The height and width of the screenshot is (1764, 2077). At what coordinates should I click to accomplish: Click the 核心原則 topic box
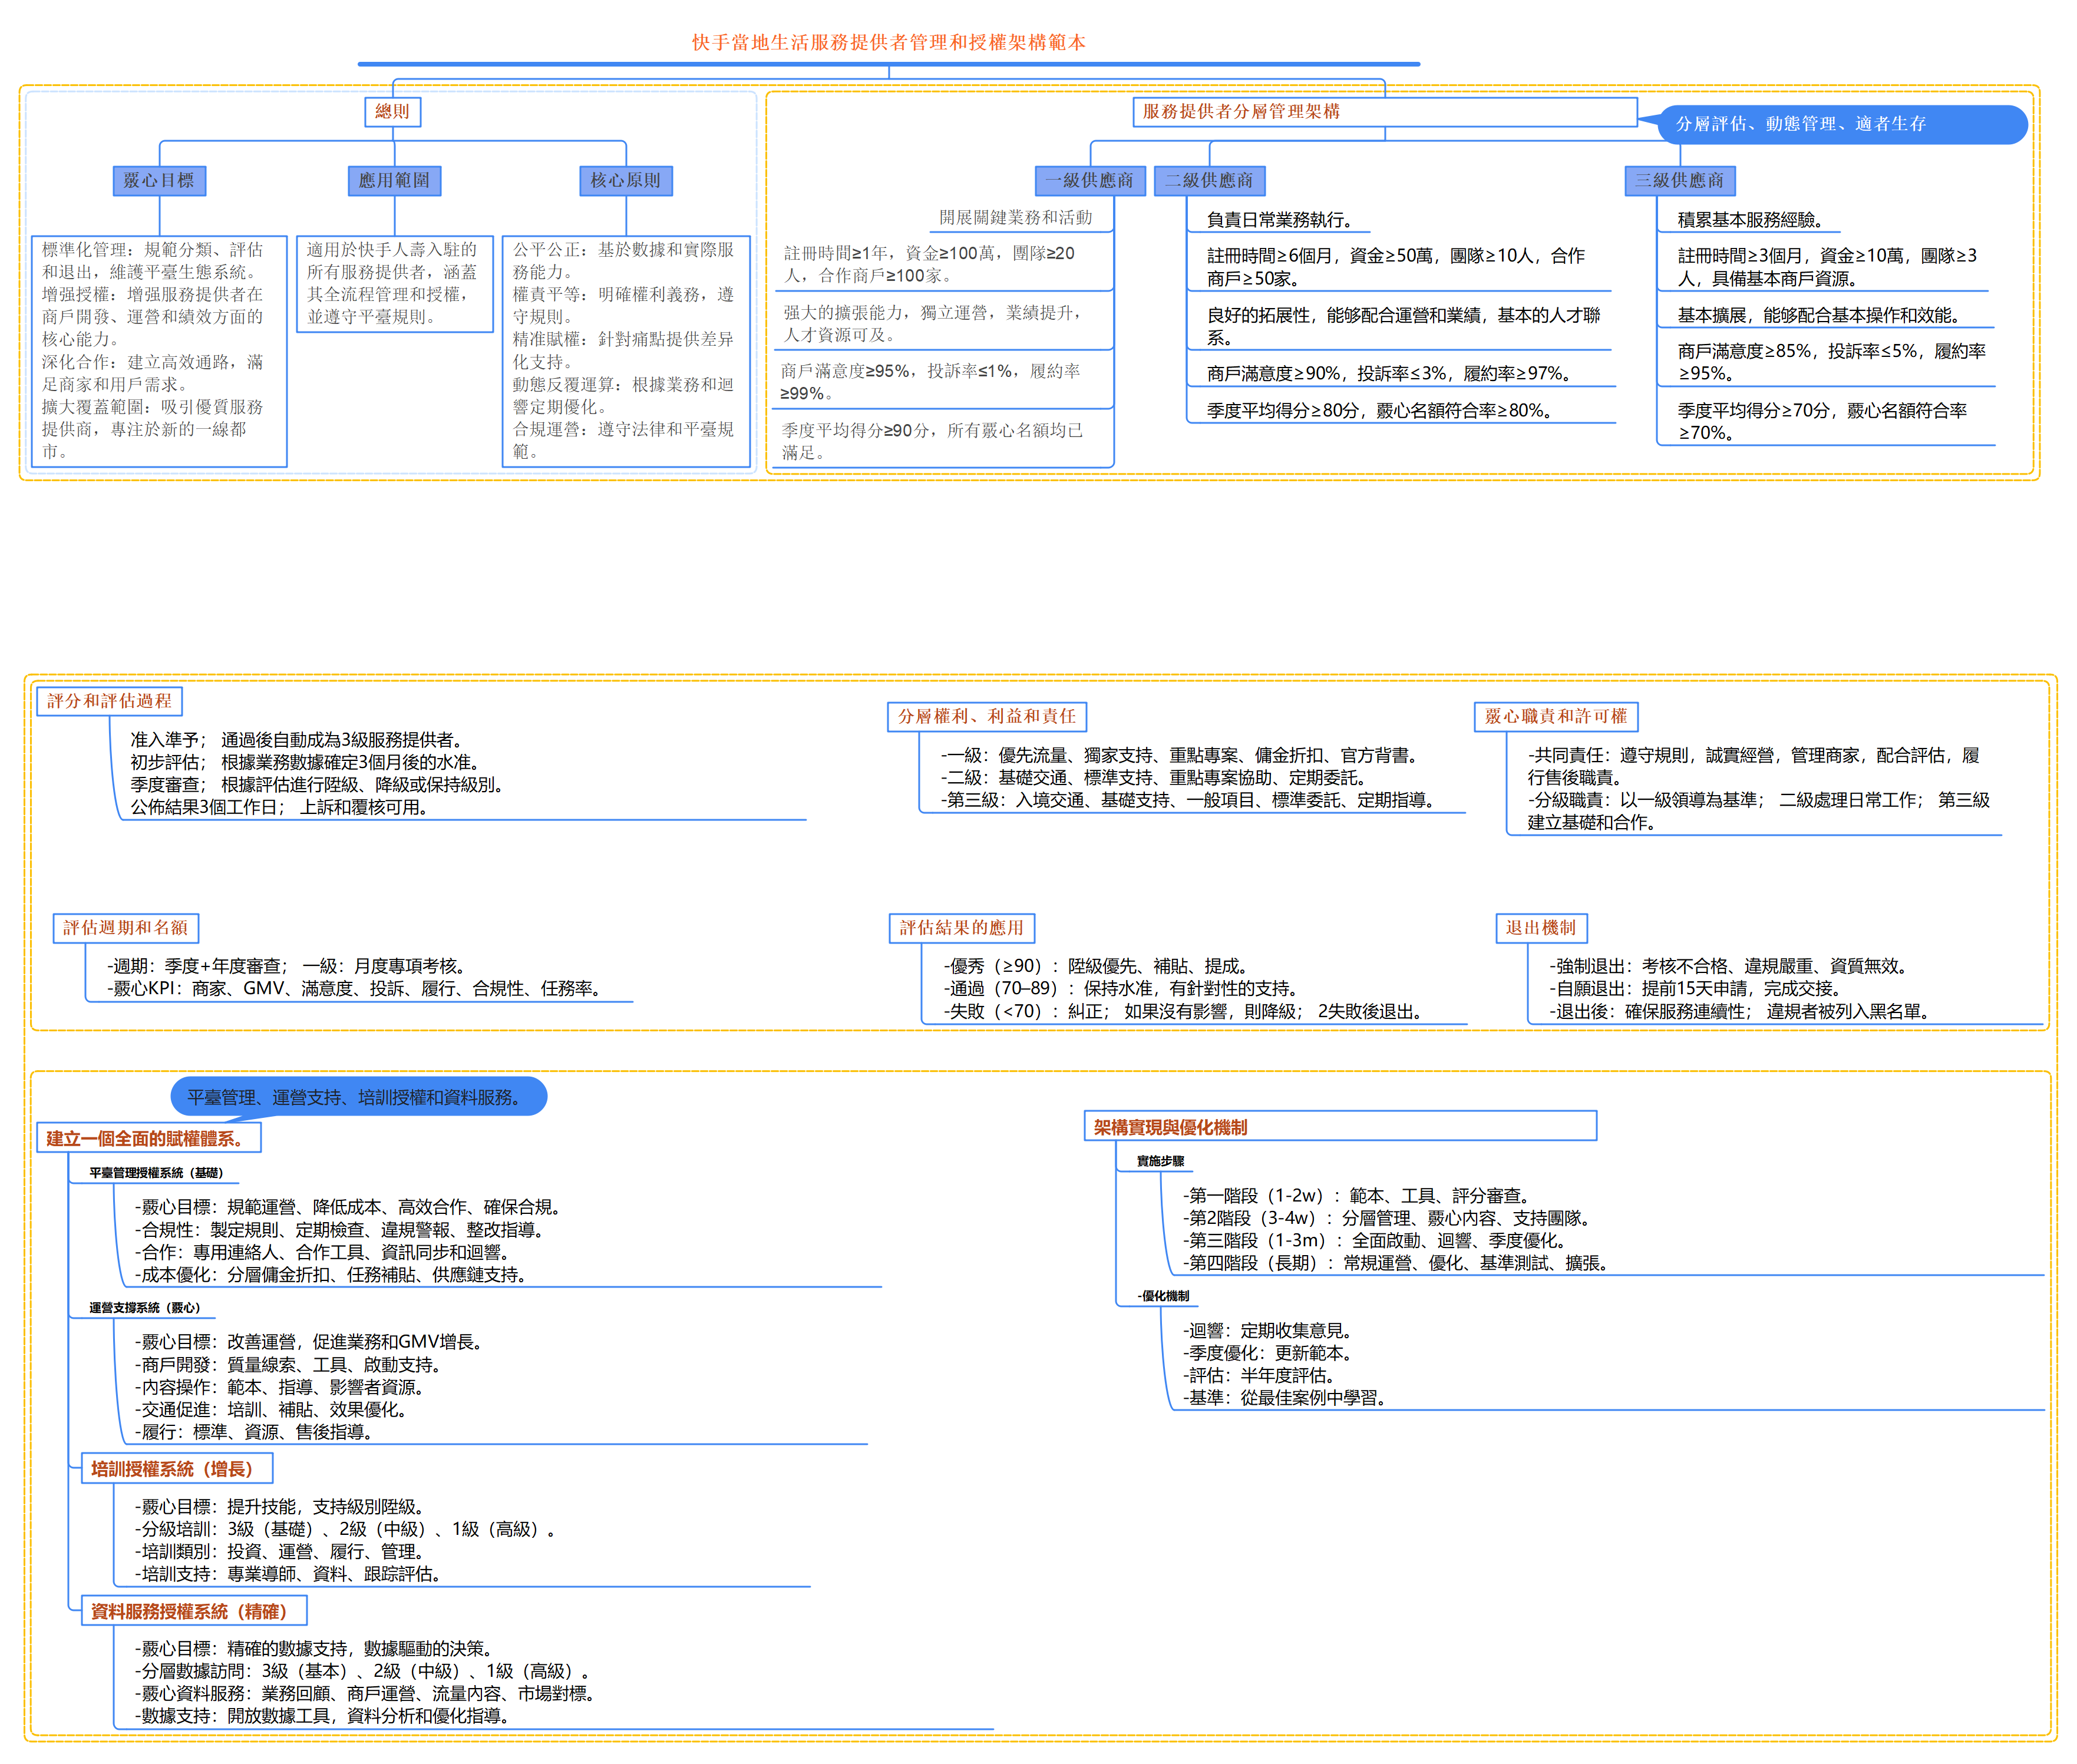(625, 180)
